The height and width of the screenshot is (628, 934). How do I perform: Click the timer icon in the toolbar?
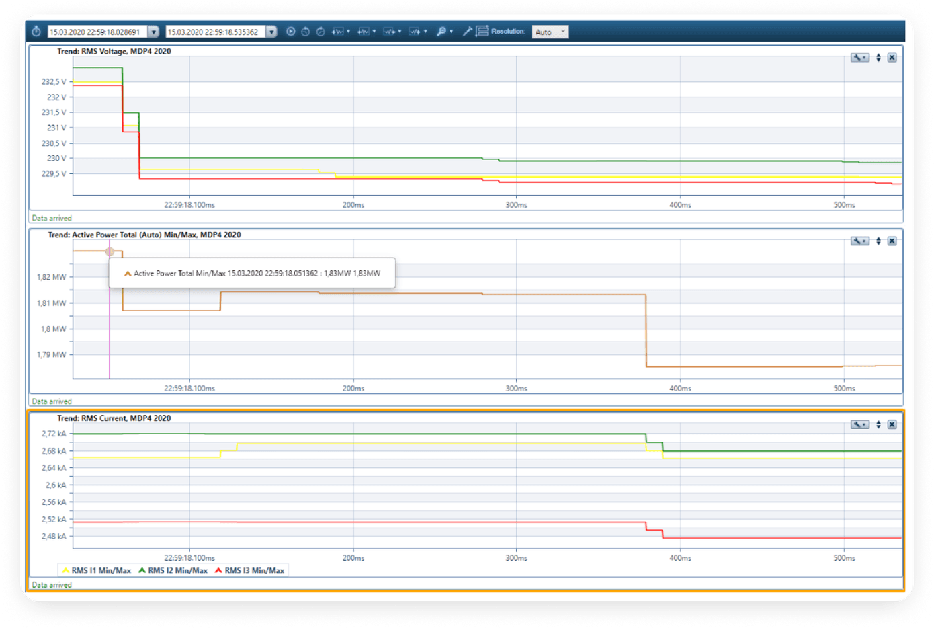click(x=36, y=32)
